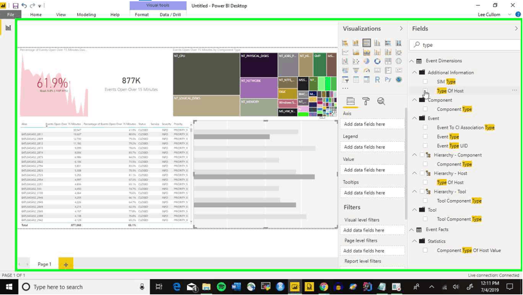This screenshot has width=523, height=295.
Task: Select the Line chart visual
Action: click(x=345, y=53)
